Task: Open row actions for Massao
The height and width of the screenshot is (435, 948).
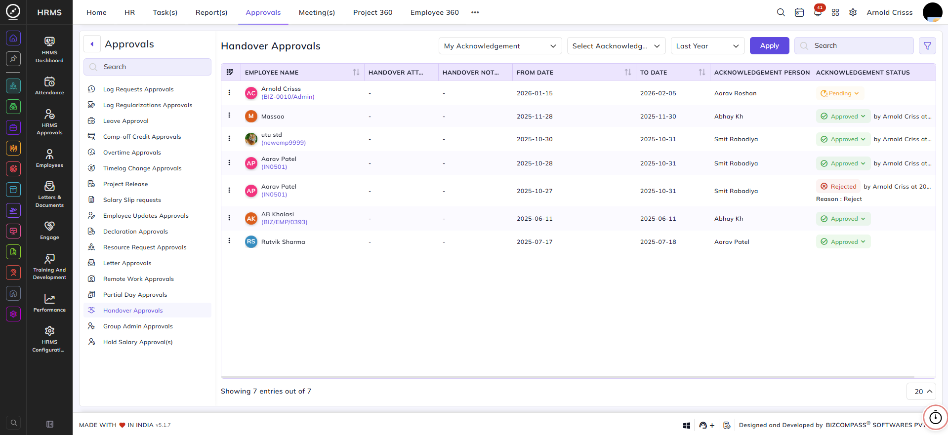Action: [x=229, y=115]
